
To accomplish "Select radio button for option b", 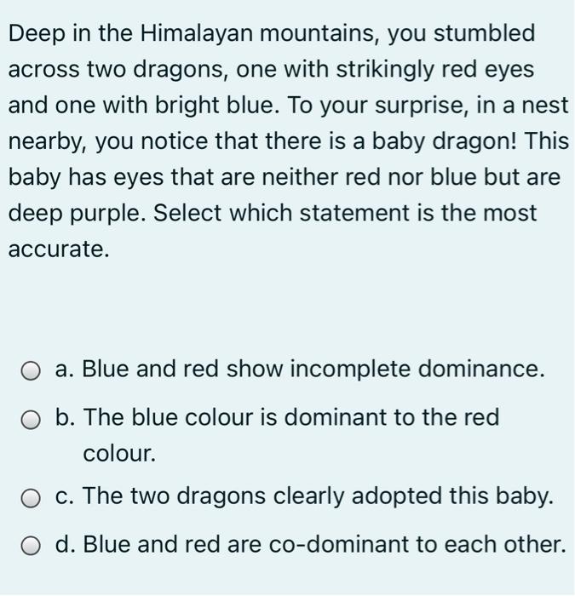I will (x=31, y=420).
